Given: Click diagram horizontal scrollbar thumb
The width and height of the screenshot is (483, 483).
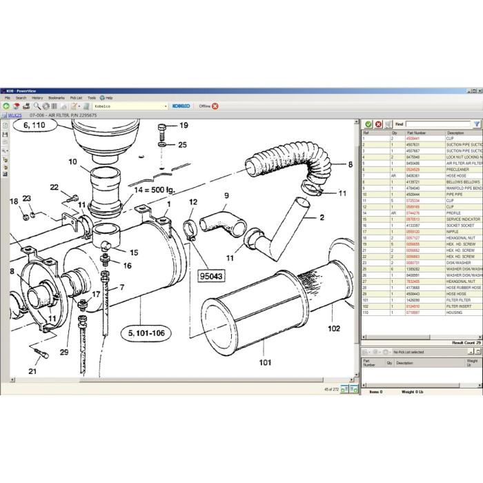Looking at the screenshot, I should pyautogui.click(x=201, y=379).
